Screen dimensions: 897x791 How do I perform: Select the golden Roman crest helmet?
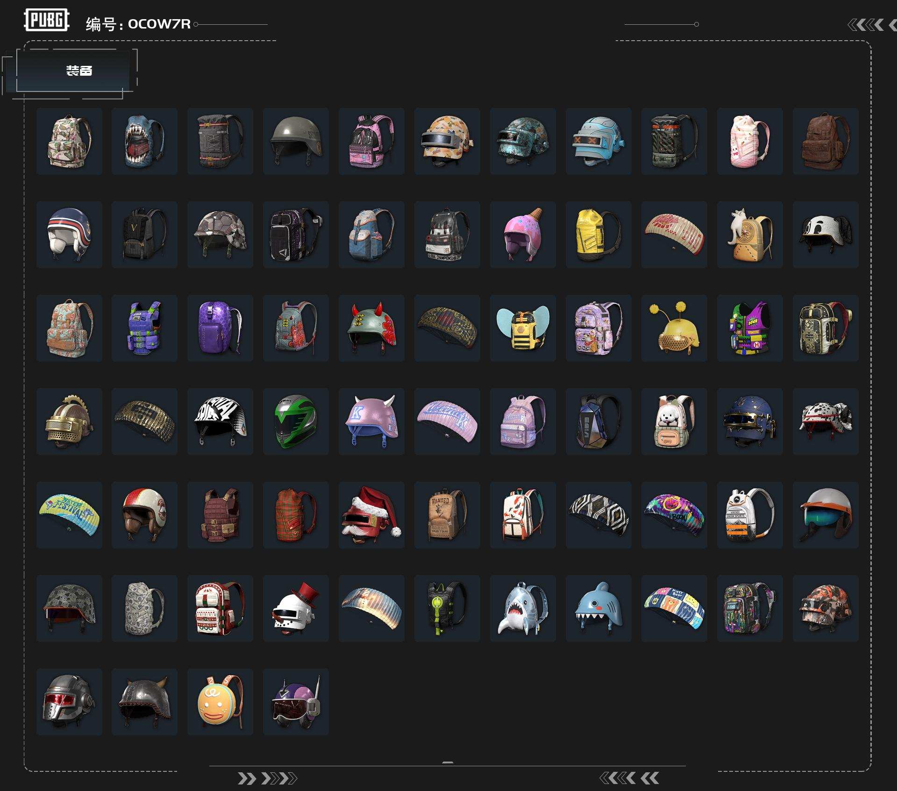(x=69, y=421)
